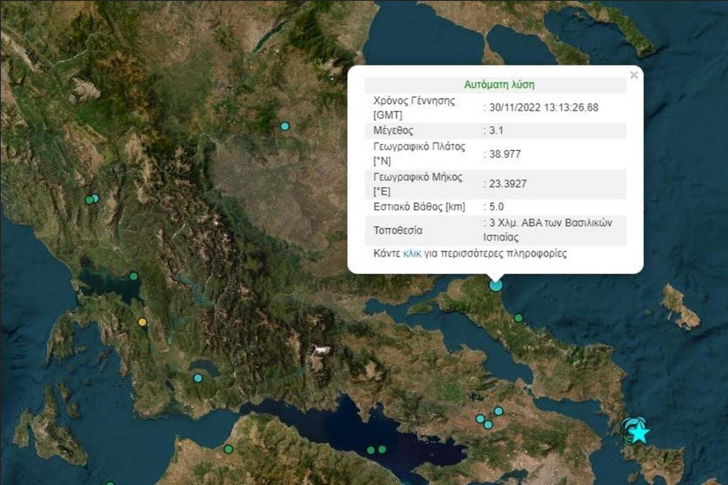Open the 'κλικ' link for more information
This screenshot has height=485, width=728.
pos(411,254)
